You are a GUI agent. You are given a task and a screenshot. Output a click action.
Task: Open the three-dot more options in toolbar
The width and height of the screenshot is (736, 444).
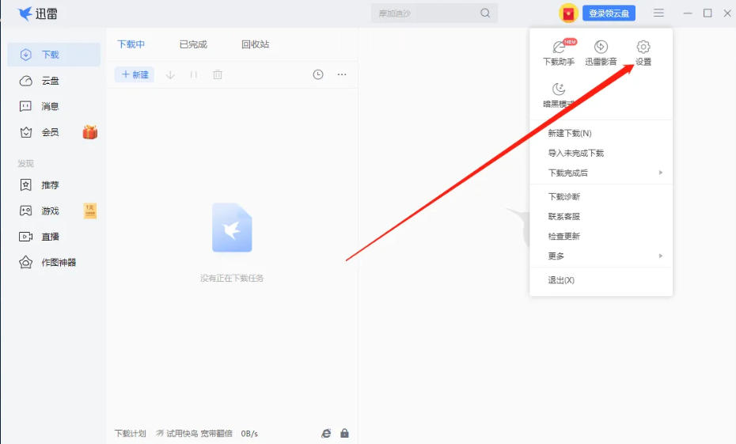pyautogui.click(x=342, y=74)
